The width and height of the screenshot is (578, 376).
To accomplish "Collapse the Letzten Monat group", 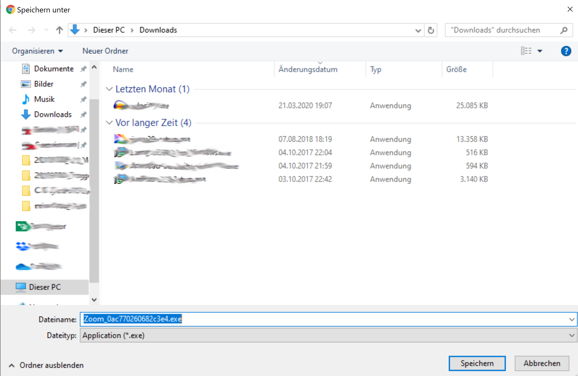I will (109, 89).
